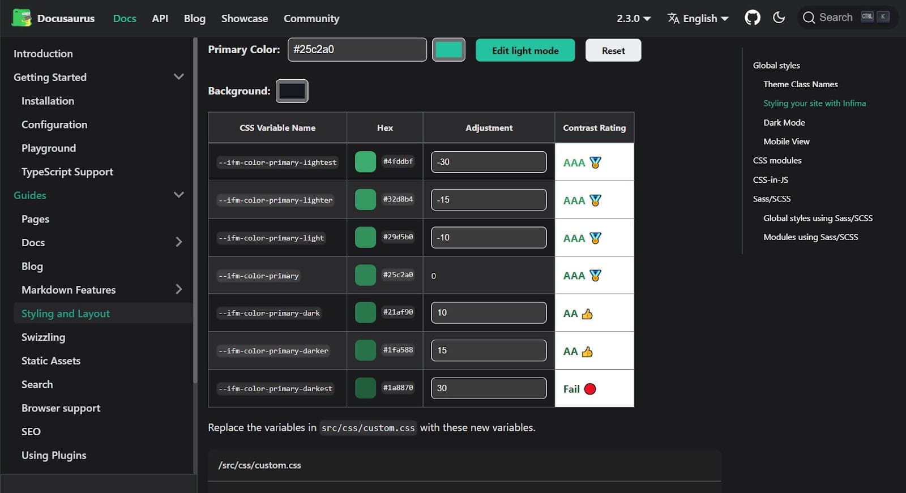Click the Search magnifier icon
This screenshot has width=906, height=493.
(809, 18)
